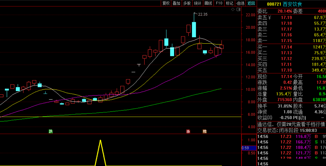Viewport: 326px width, 166px height.
Task: Click the 涨跌 value 0.42
Action: (x=288, y=83)
